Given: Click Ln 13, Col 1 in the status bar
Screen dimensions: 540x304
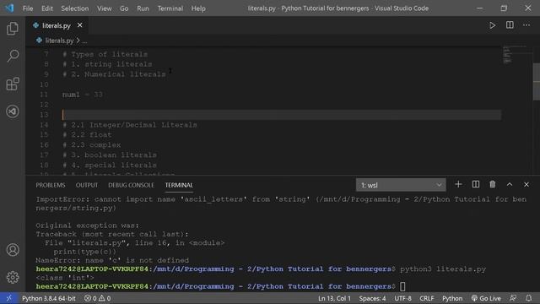Looking at the screenshot, I should point(334,298).
